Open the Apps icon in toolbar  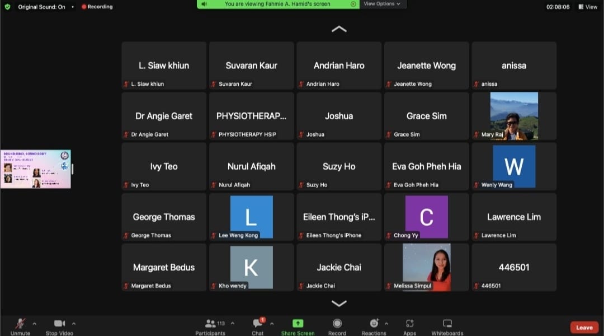coord(409,324)
